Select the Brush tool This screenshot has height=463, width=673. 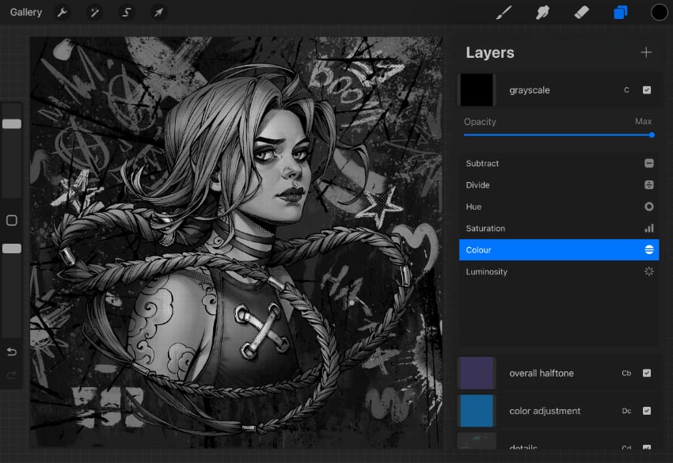click(504, 13)
